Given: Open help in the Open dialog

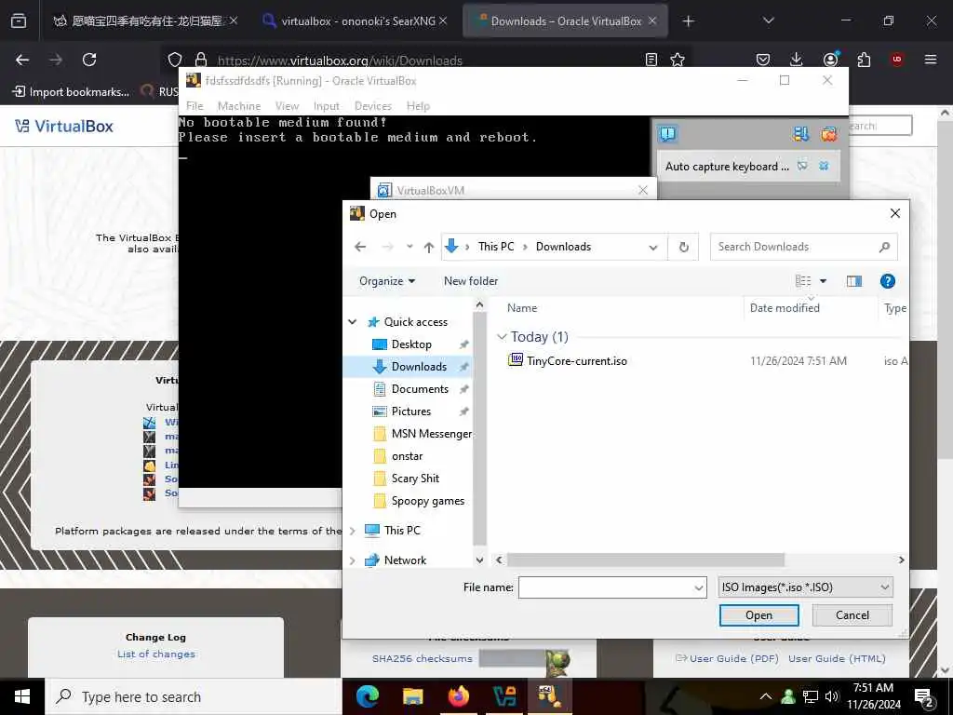Looking at the screenshot, I should tap(887, 281).
